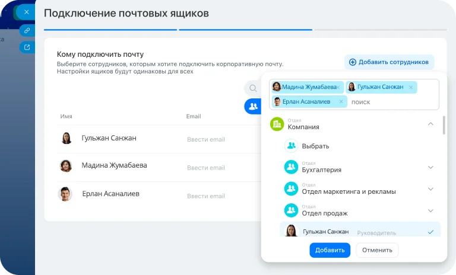Screen dimensions: 456x275
Task: Click the blue employees group icon button
Action: click(253, 106)
